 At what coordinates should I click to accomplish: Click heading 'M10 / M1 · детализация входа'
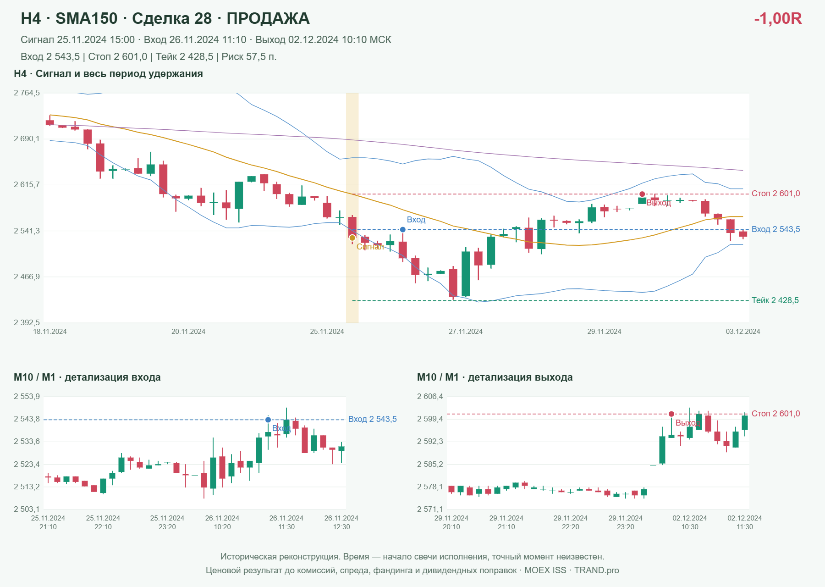coord(87,377)
